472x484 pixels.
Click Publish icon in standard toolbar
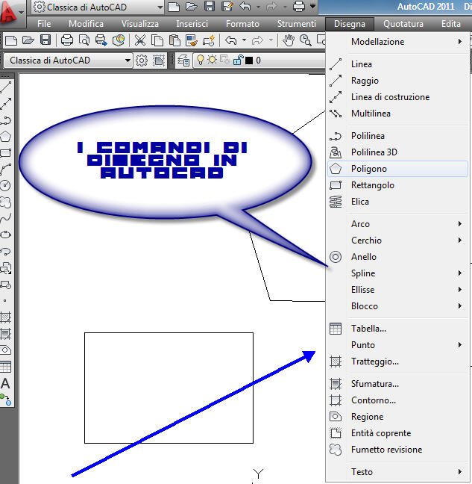pos(101,40)
